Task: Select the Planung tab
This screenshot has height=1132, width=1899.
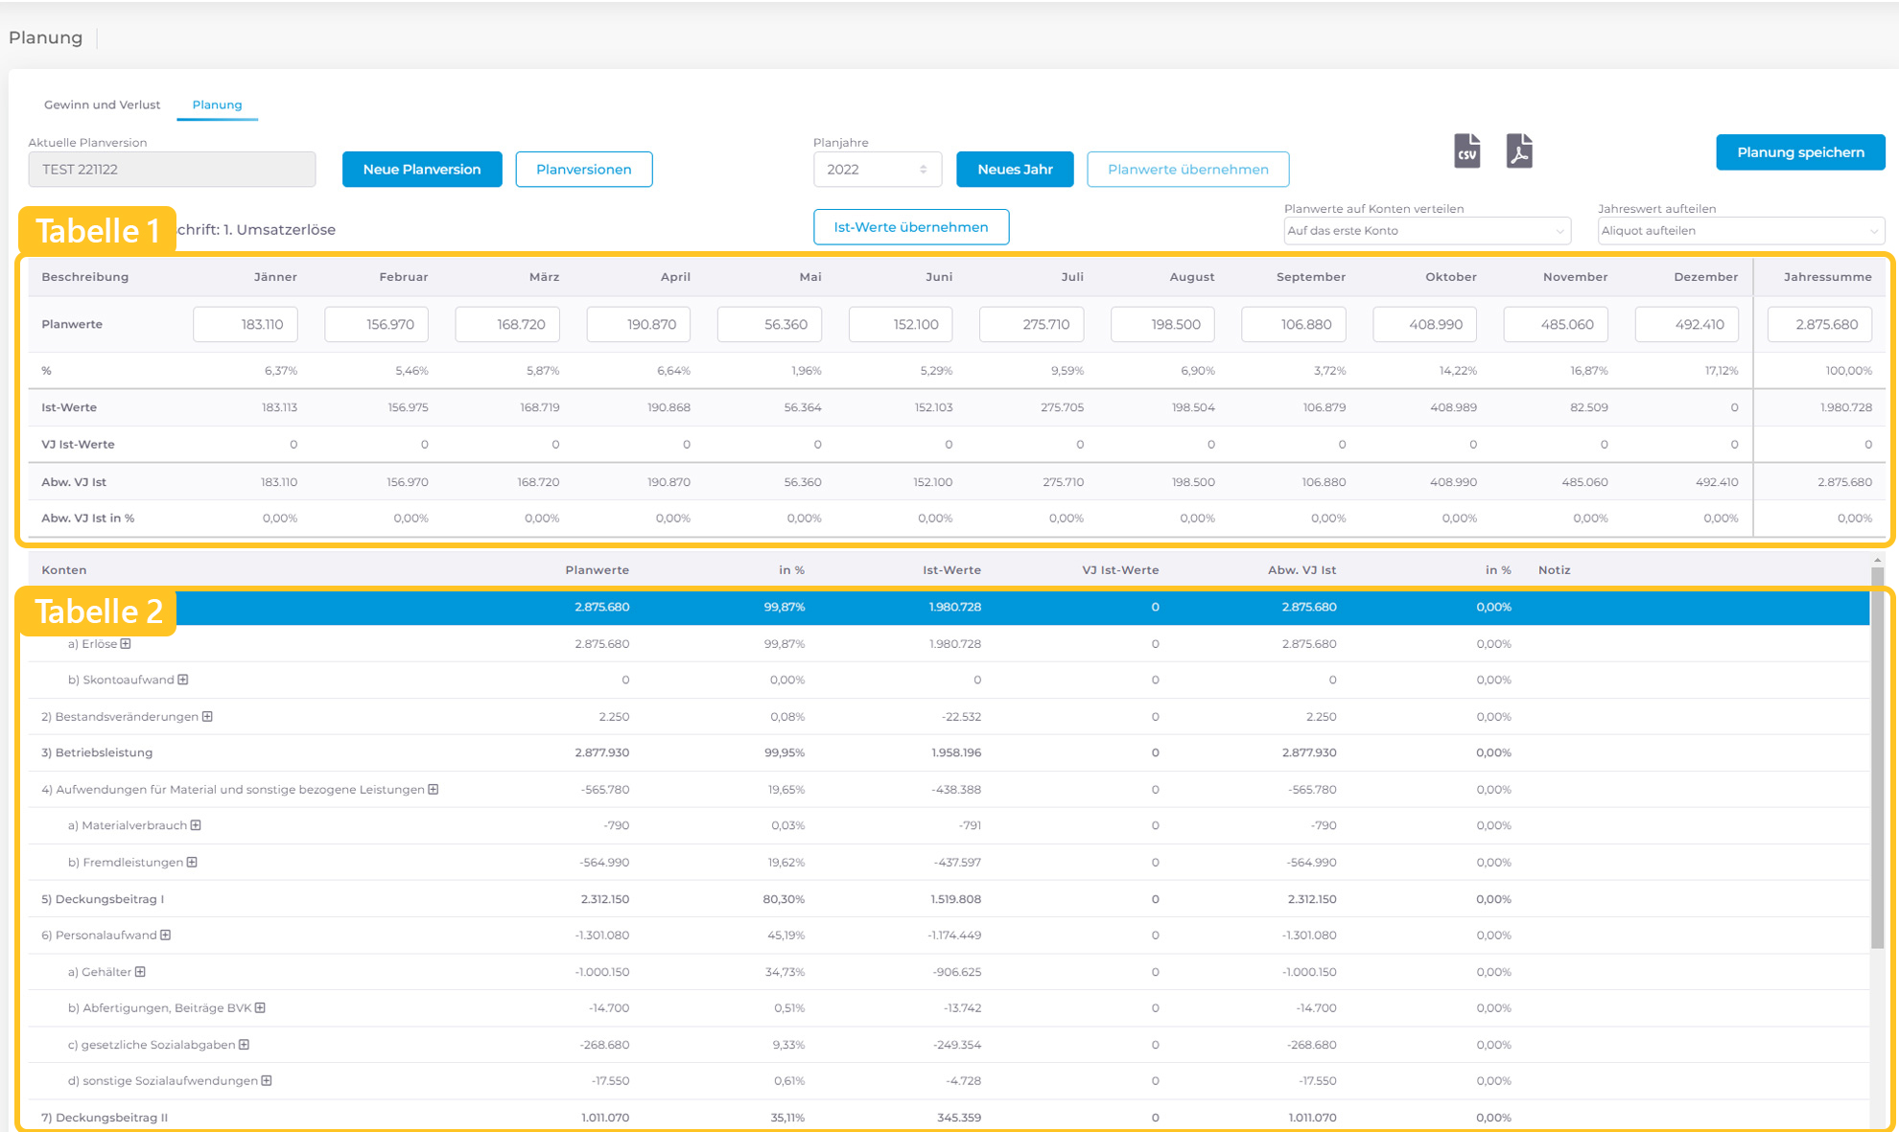Action: [217, 104]
